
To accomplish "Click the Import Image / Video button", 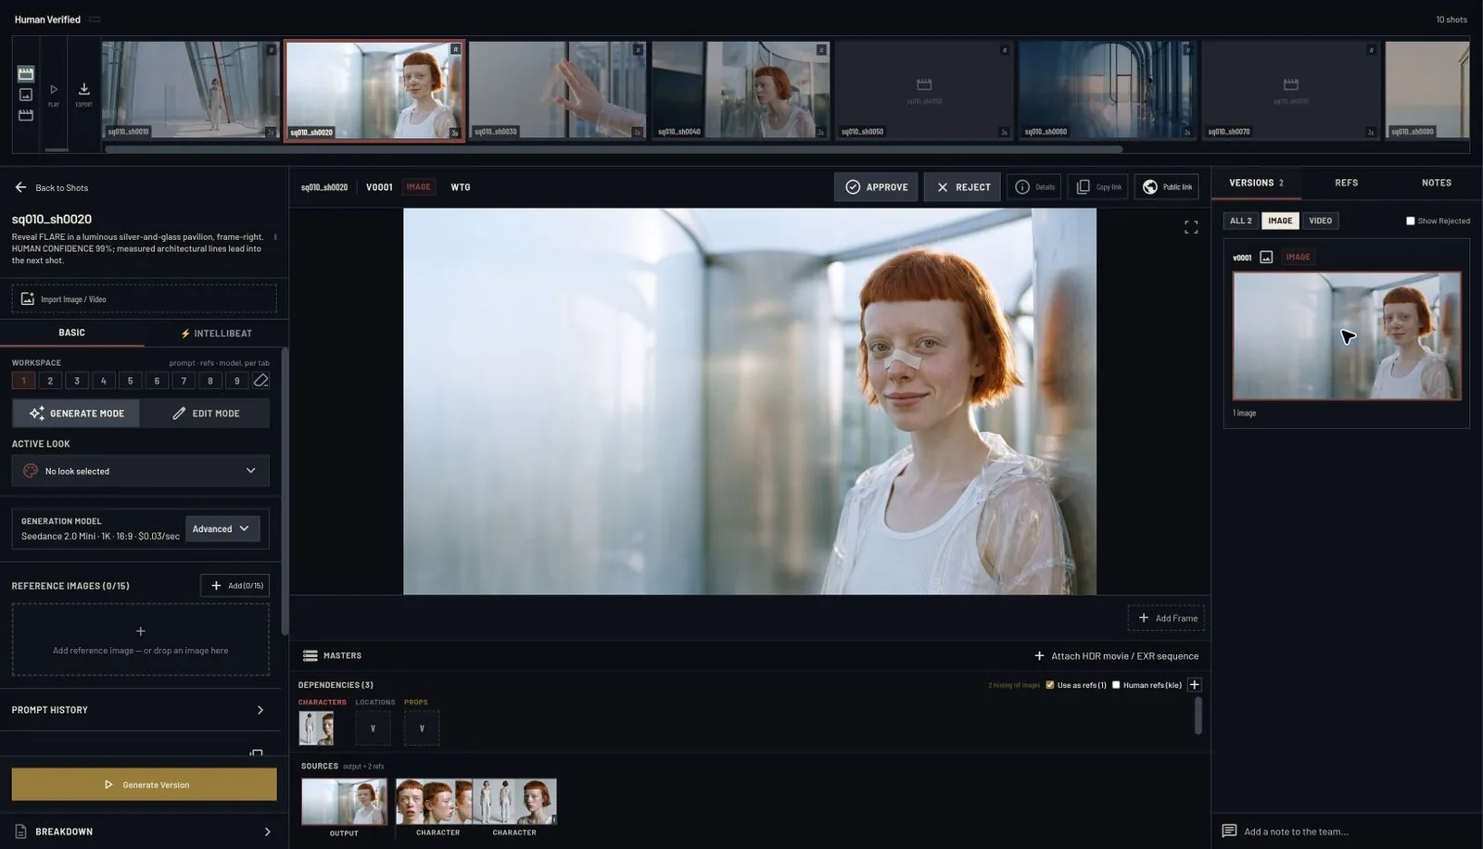I will pyautogui.click(x=144, y=298).
